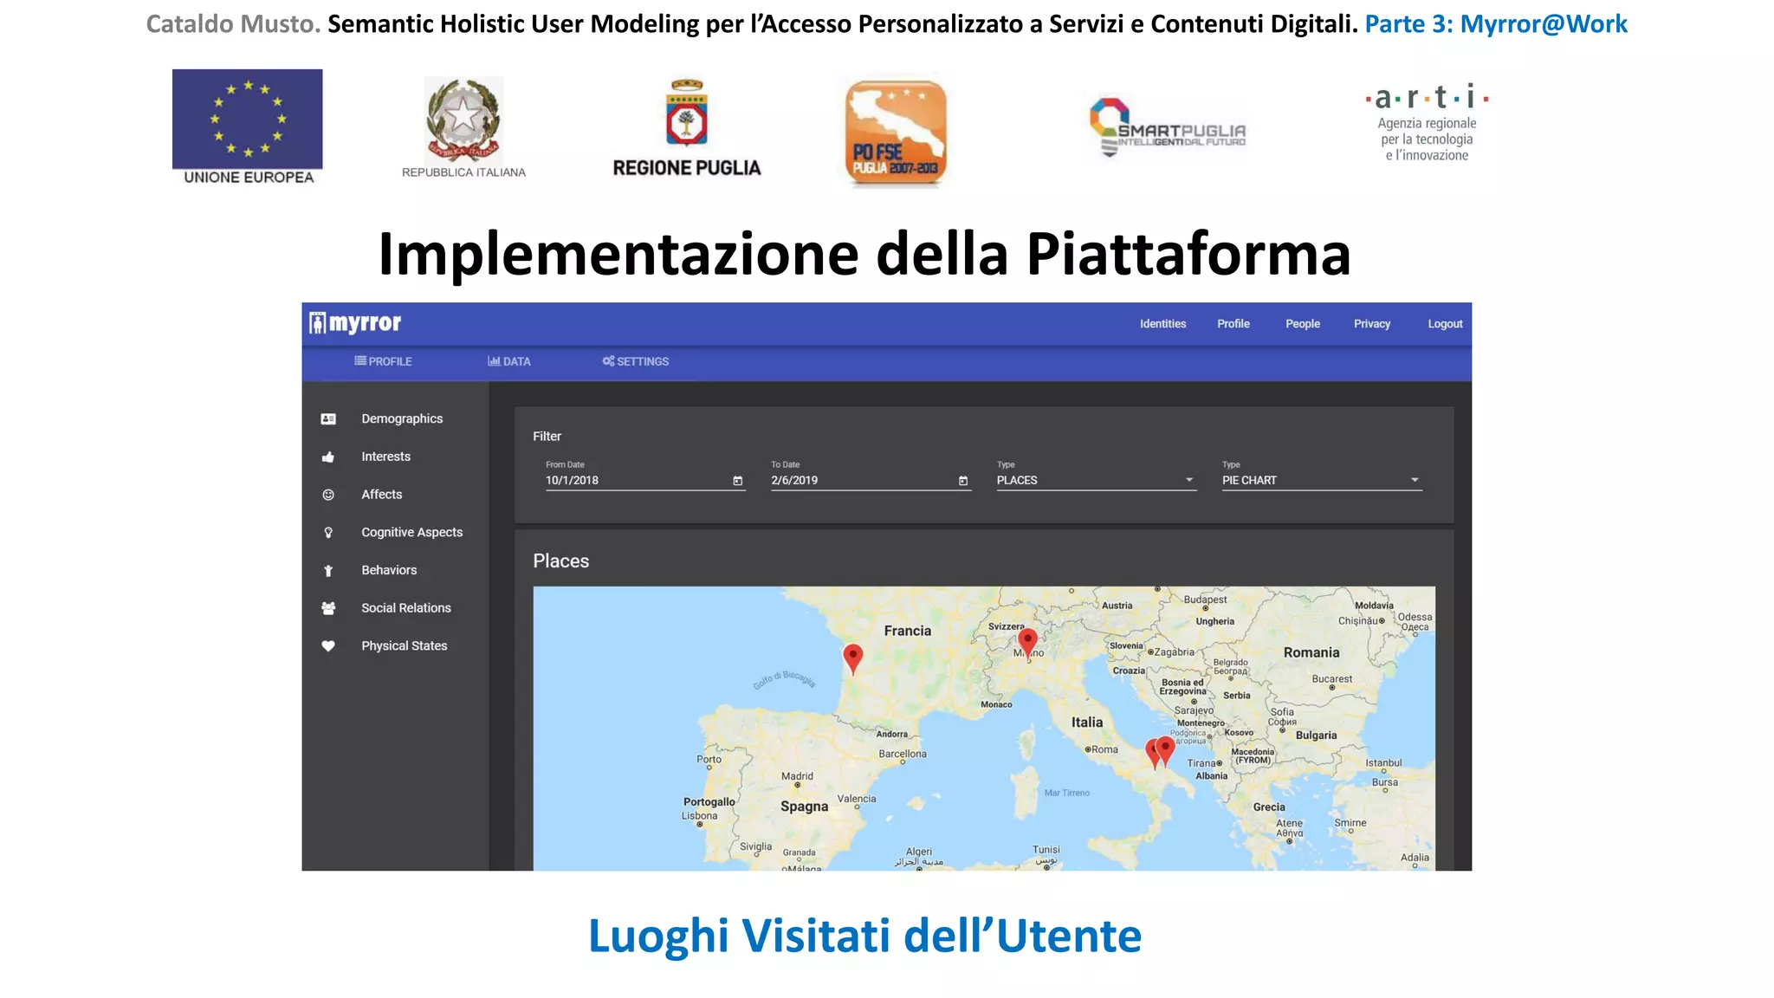Select Cognitive Aspects in the sidebar
The height and width of the screenshot is (998, 1774).
pos(411,532)
